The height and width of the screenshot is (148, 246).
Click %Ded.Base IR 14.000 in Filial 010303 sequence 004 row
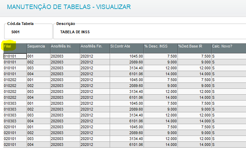pos(195,121)
